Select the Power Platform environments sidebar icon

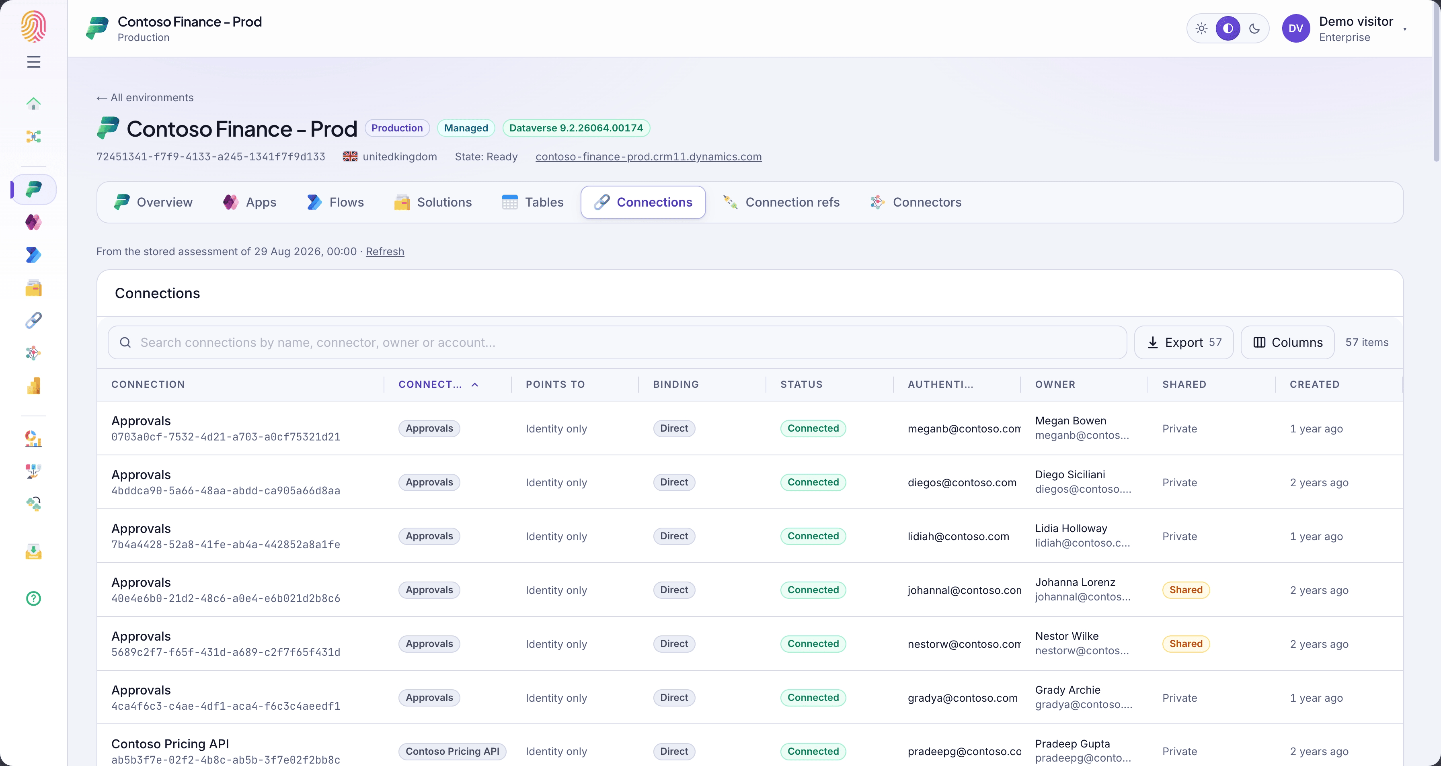(x=33, y=189)
